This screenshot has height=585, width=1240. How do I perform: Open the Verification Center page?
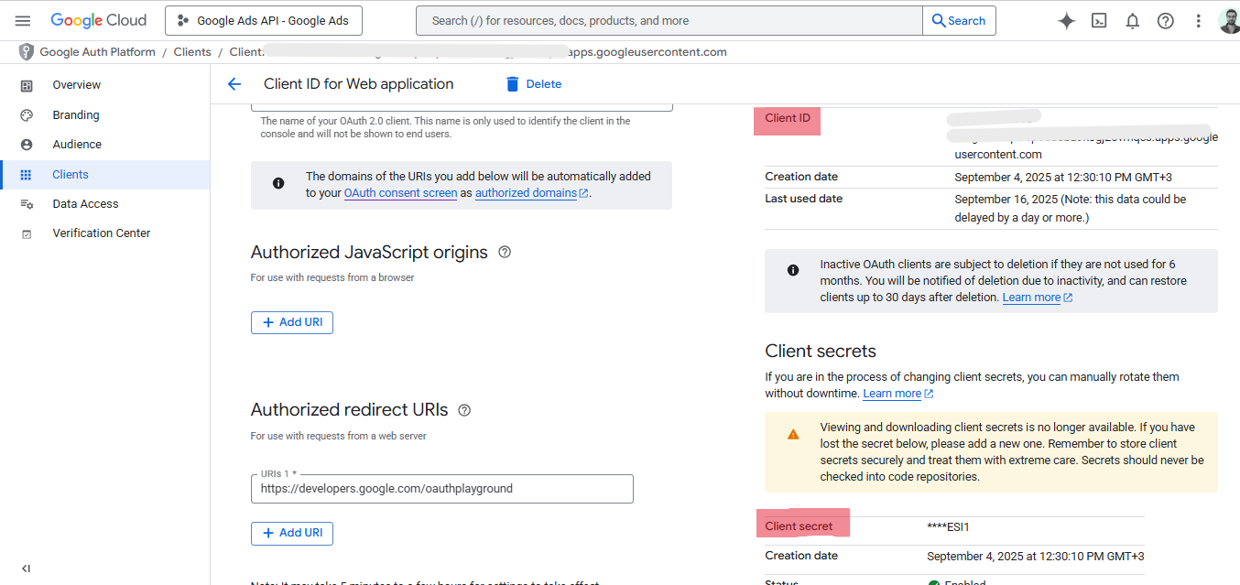(x=101, y=233)
